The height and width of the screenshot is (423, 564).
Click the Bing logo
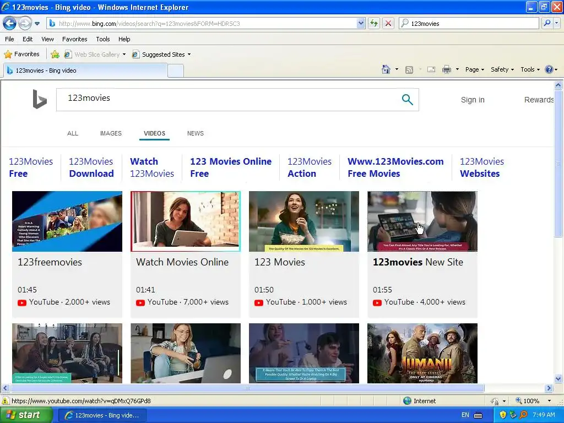[x=40, y=99]
